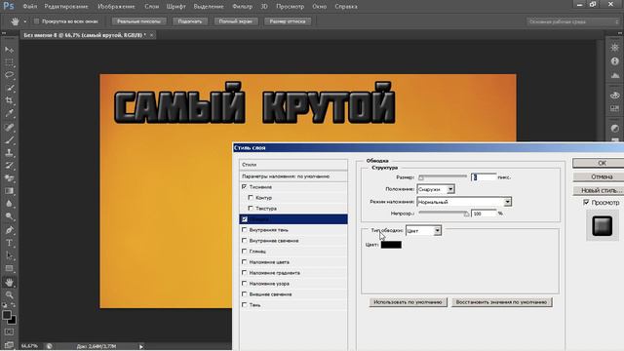Select the Eraser tool
The height and width of the screenshot is (351, 624).
click(x=9, y=178)
